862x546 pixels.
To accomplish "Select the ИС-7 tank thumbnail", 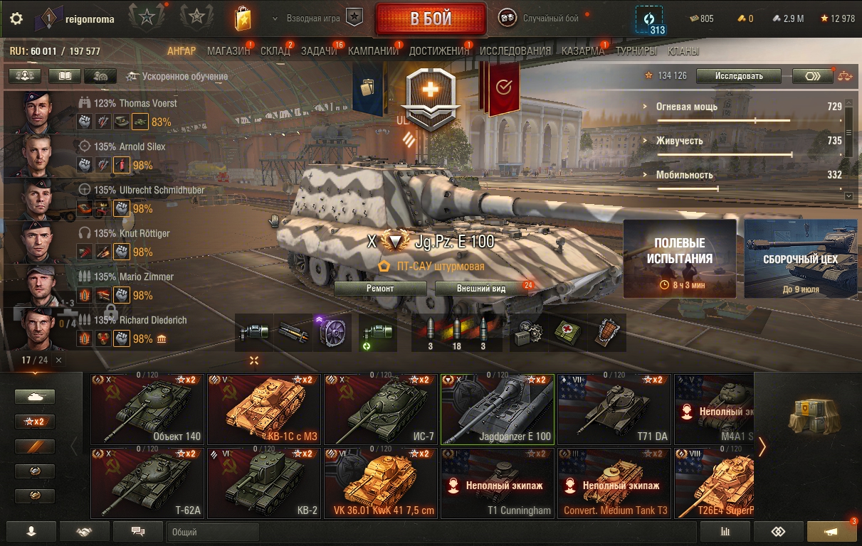I will (x=379, y=409).
